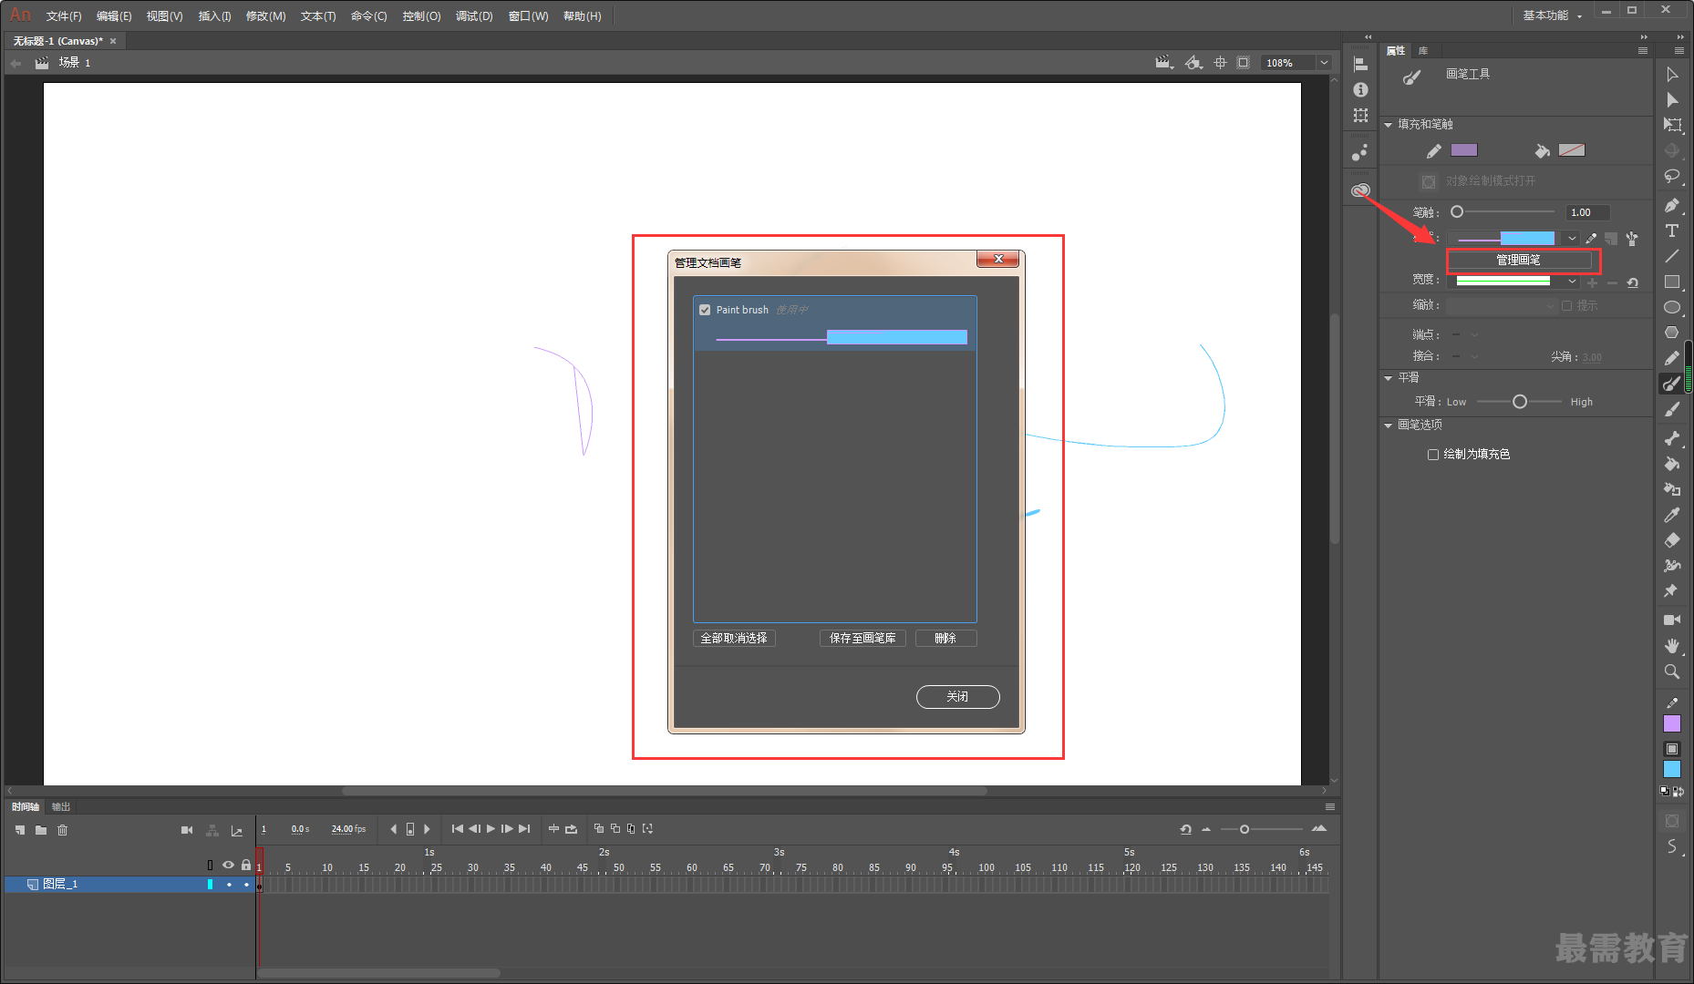Toggle lock dot for 图层_1
Viewport: 1694px width, 984px height.
point(246,885)
